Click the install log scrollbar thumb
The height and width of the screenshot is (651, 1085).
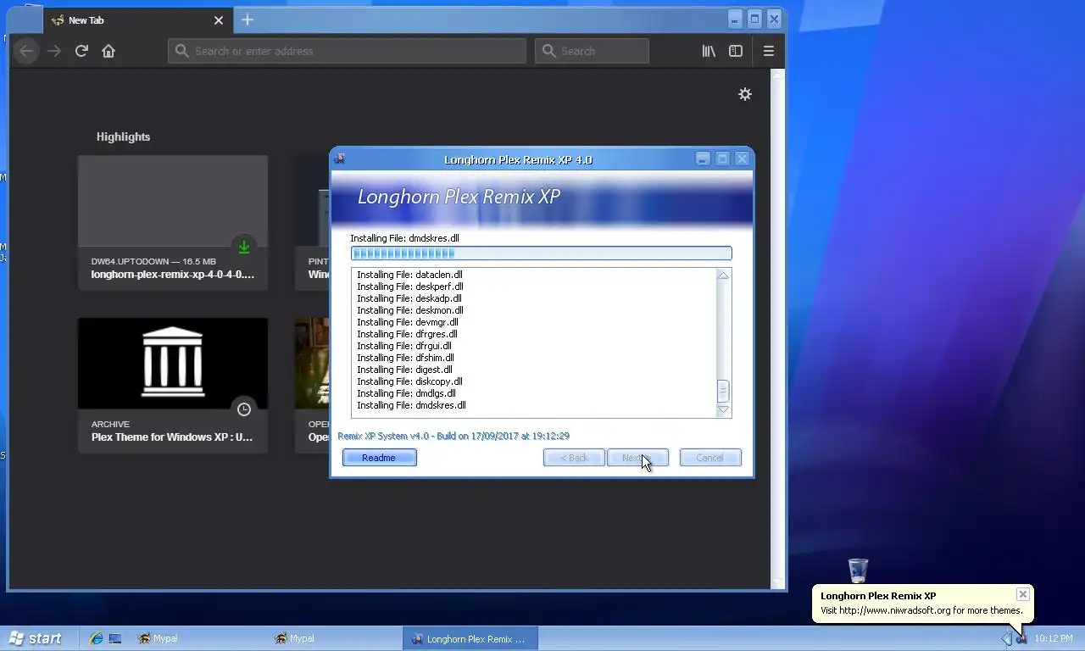[x=723, y=391]
